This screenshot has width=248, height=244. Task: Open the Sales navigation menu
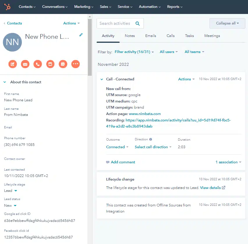coord(105,7)
